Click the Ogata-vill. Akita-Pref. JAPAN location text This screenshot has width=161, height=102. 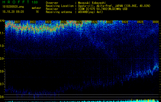point(114,6)
